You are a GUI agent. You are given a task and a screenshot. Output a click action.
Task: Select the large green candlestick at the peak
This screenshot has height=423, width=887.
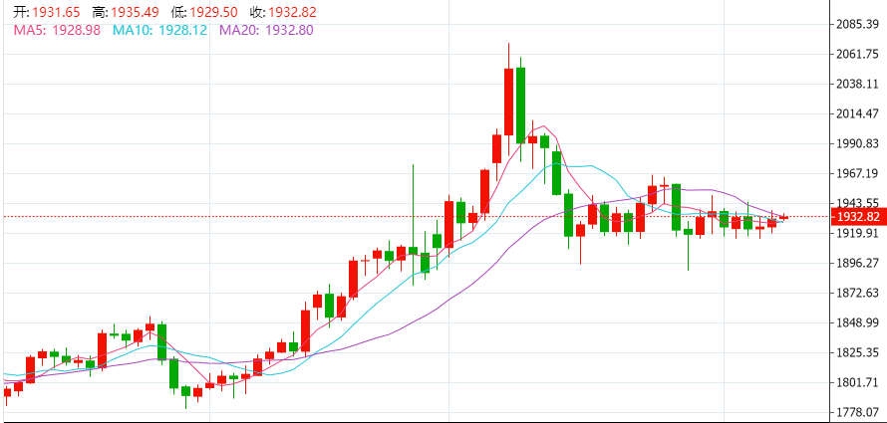click(x=520, y=104)
